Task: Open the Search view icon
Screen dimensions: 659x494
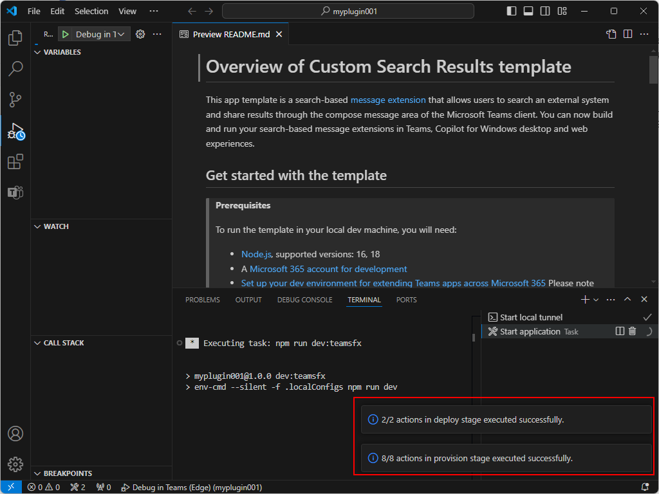Action: click(15, 68)
